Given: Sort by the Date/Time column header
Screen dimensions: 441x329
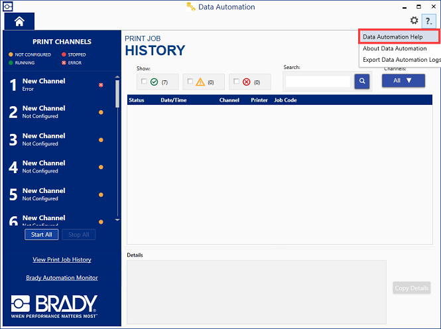Looking at the screenshot, I should pyautogui.click(x=175, y=100).
